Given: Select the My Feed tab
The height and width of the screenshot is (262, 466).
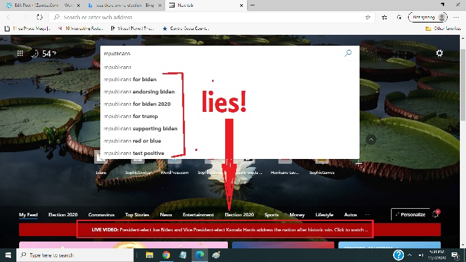Looking at the screenshot, I should tap(28, 214).
